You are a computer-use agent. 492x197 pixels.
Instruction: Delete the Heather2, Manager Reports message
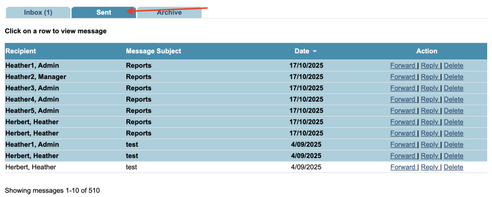(x=454, y=77)
